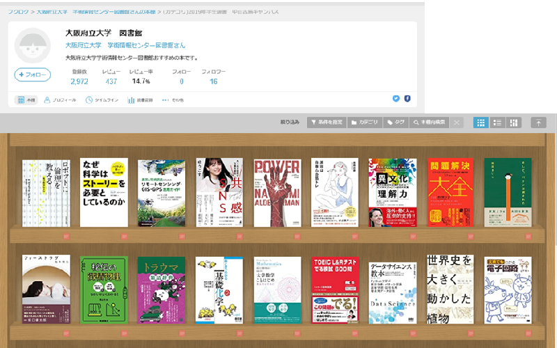Open the 共感SNS book cover
This screenshot has height=348, width=557.
(219, 193)
